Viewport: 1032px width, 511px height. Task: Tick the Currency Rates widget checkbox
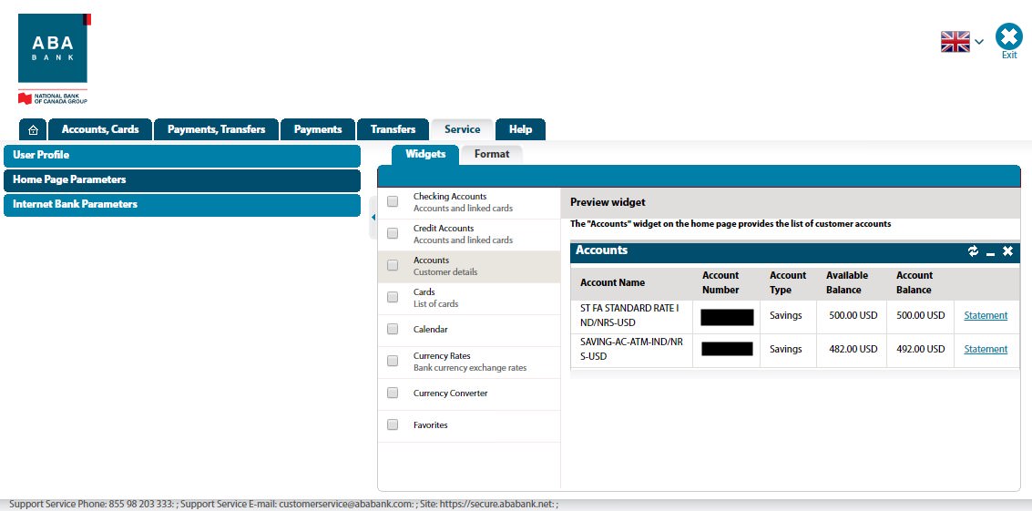393,362
